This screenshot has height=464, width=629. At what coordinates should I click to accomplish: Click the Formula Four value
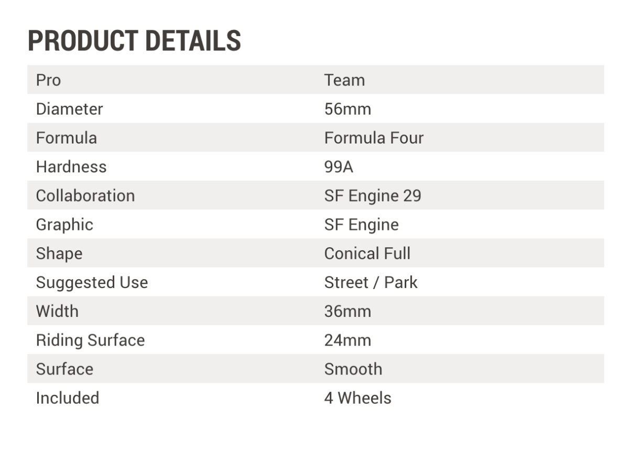(x=374, y=138)
